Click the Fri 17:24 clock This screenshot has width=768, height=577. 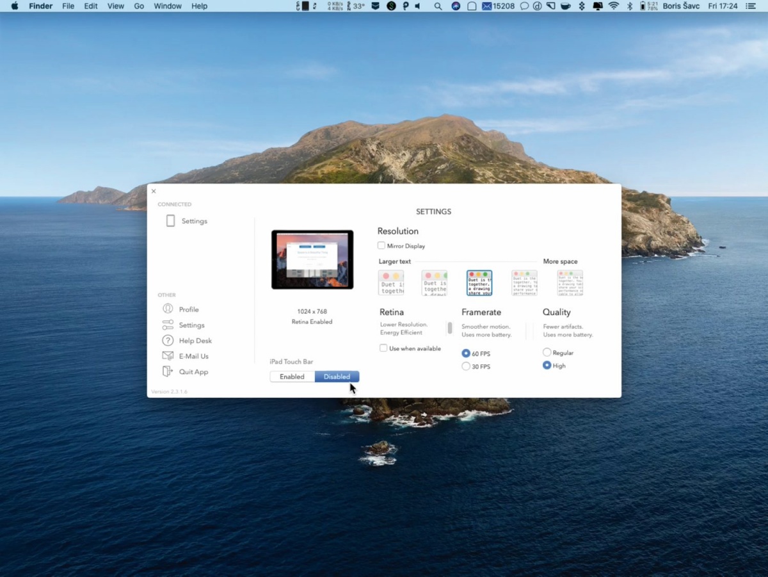click(x=723, y=6)
